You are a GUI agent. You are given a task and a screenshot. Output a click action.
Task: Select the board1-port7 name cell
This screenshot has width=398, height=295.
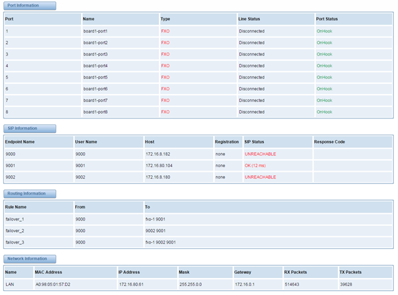click(x=95, y=100)
